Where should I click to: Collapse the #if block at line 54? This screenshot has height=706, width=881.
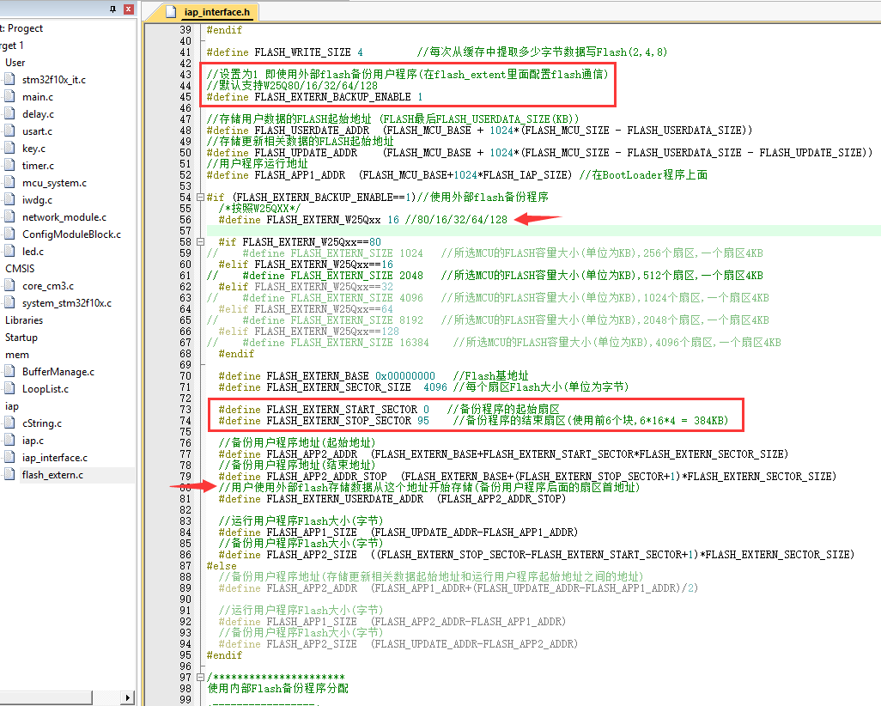202,197
